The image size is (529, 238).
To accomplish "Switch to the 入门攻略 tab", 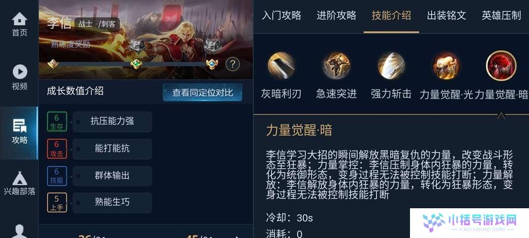I will click(x=281, y=15).
